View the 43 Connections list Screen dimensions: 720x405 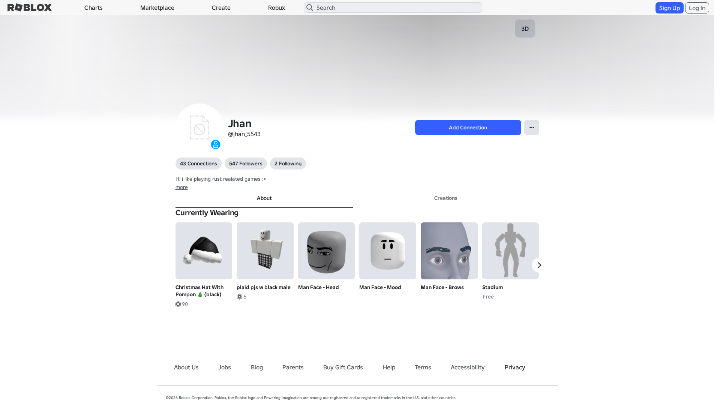point(198,163)
